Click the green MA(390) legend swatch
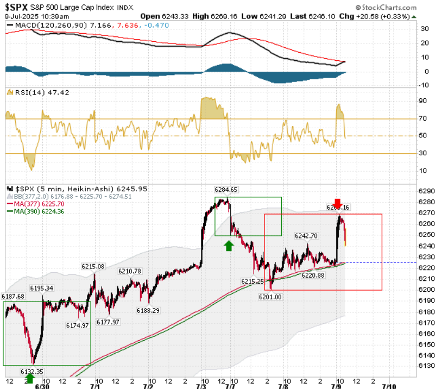Screen dimensions: 448x389 click(x=10, y=211)
